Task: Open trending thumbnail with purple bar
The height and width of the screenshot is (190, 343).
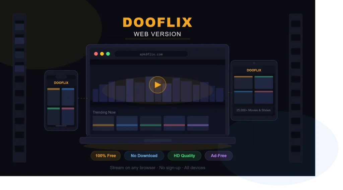Action: coord(198,123)
